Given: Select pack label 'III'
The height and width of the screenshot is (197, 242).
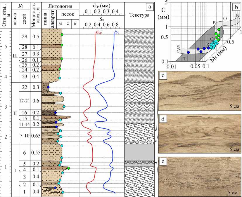Looking at the screenshot, I should click(x=15, y=56).
